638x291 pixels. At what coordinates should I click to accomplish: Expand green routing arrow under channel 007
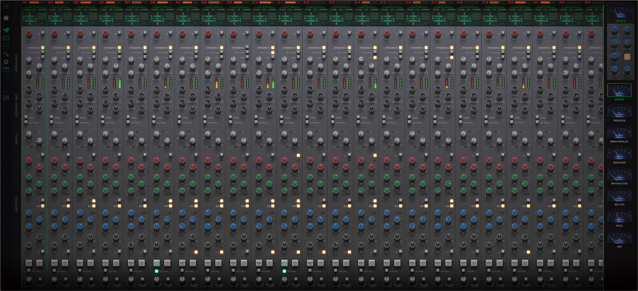click(x=182, y=24)
